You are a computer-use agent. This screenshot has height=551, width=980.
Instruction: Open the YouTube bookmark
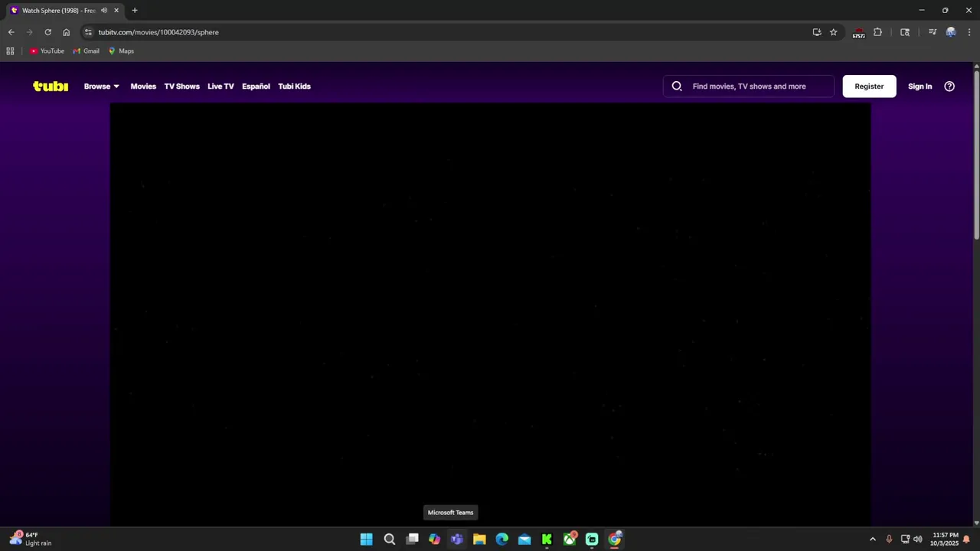[x=47, y=51]
